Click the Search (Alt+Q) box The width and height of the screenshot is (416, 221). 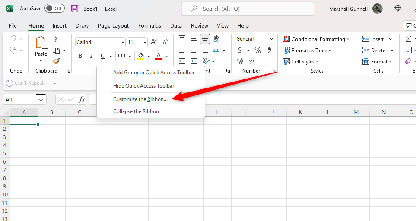(248, 9)
